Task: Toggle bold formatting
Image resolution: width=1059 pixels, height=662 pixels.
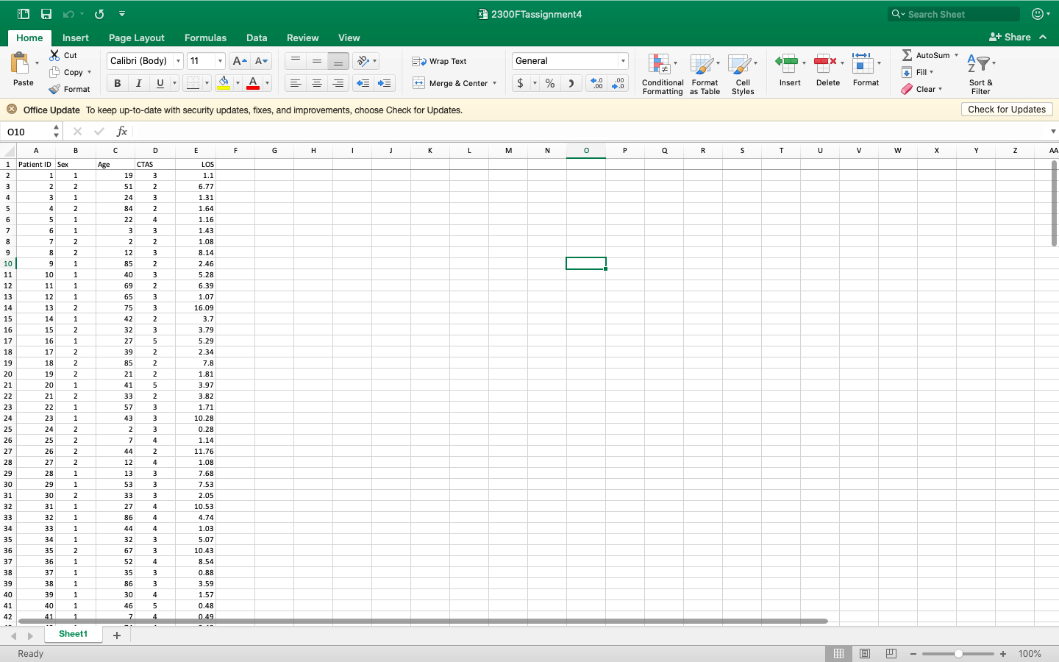Action: coord(117,83)
